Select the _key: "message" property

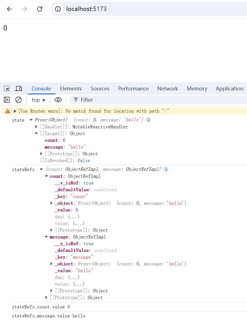pyautogui.click(x=74, y=257)
